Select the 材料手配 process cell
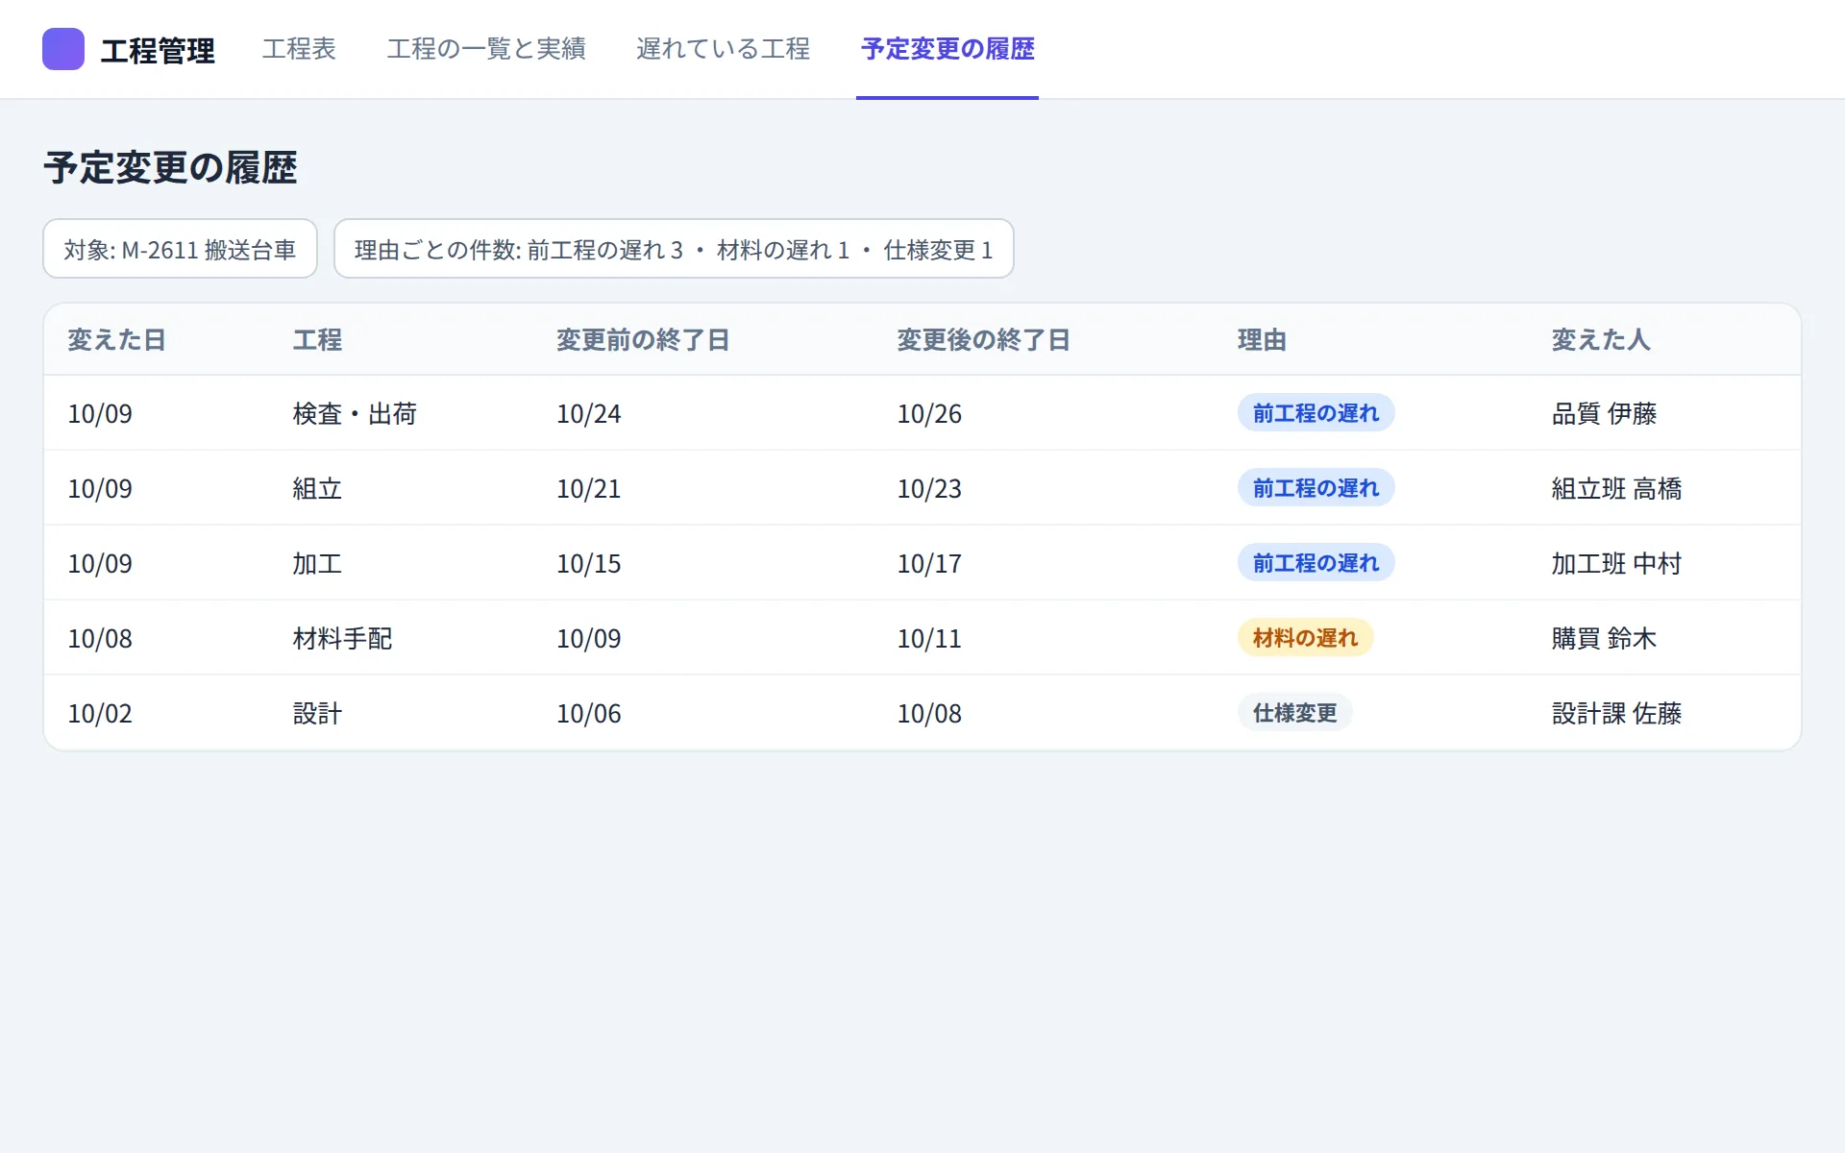 [342, 639]
